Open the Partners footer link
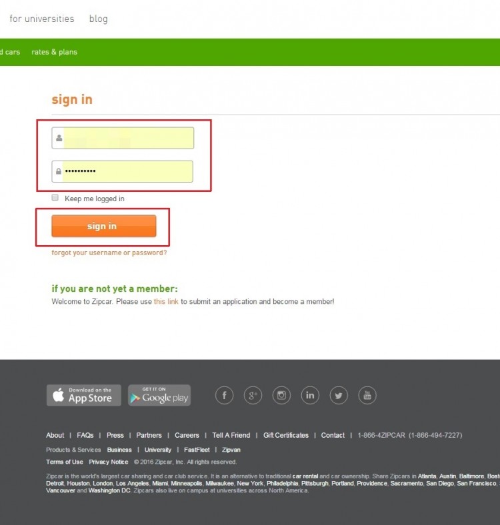This screenshot has height=525, width=500. coord(149,435)
